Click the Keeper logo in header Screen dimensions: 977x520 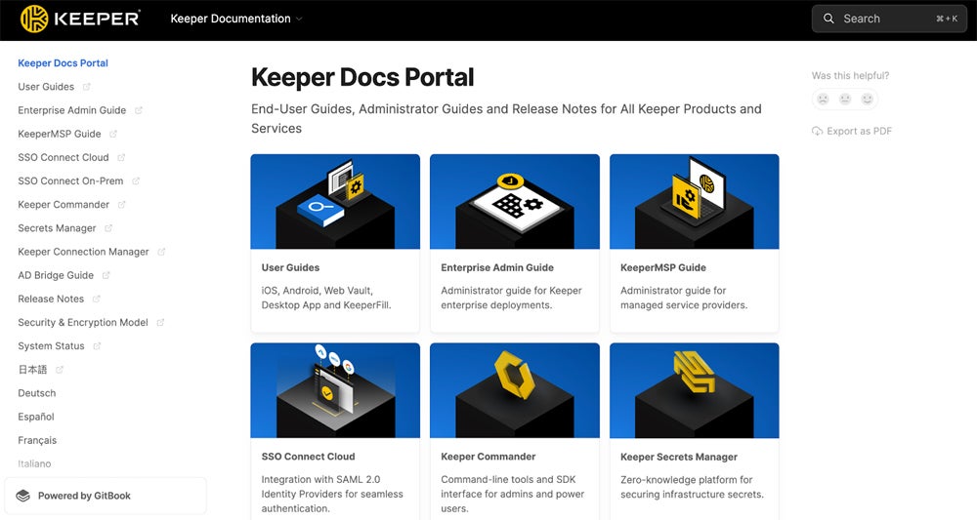pos(80,19)
